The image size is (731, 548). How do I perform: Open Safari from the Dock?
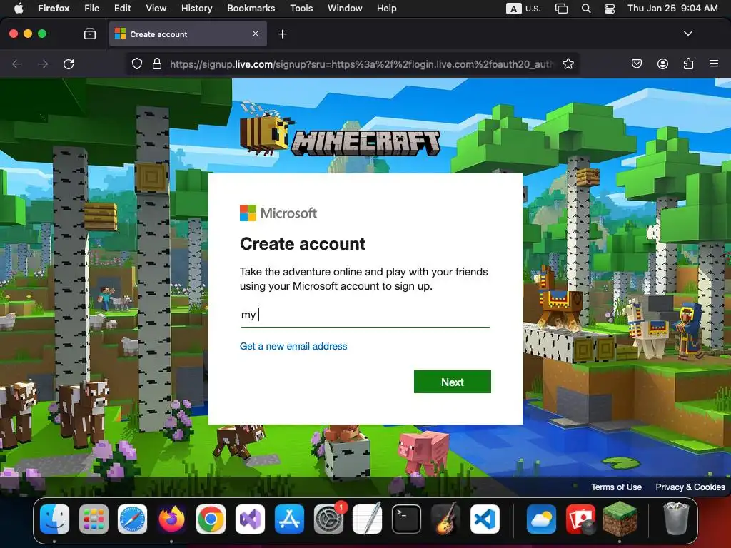pyautogui.click(x=132, y=519)
